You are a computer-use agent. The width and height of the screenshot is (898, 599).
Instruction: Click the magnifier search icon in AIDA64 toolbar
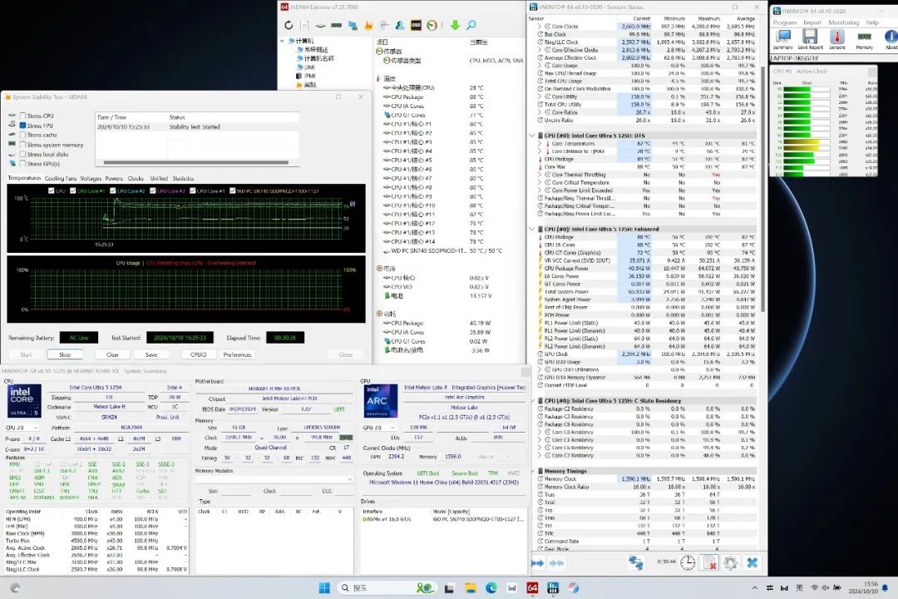[x=471, y=25]
